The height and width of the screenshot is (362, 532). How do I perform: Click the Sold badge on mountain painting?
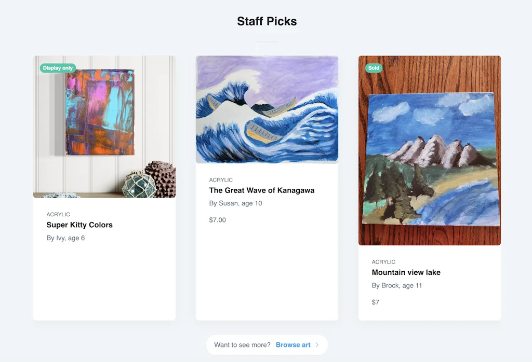pyautogui.click(x=374, y=68)
